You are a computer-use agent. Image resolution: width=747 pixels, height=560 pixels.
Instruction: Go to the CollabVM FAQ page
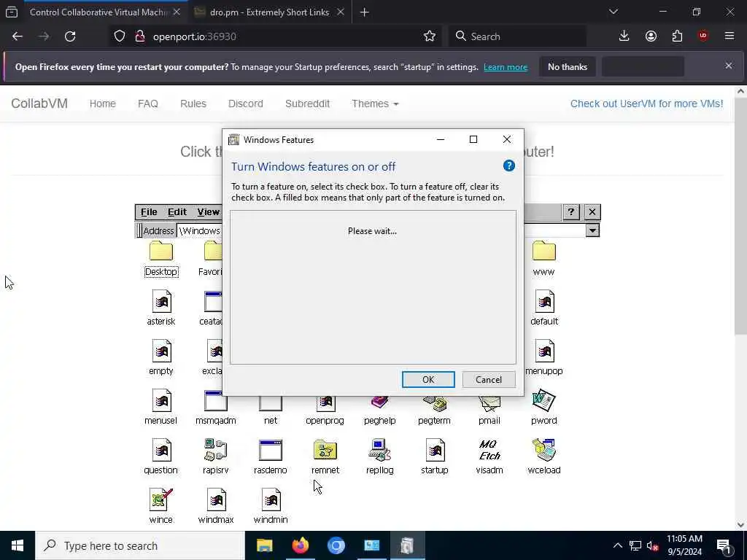pyautogui.click(x=147, y=104)
